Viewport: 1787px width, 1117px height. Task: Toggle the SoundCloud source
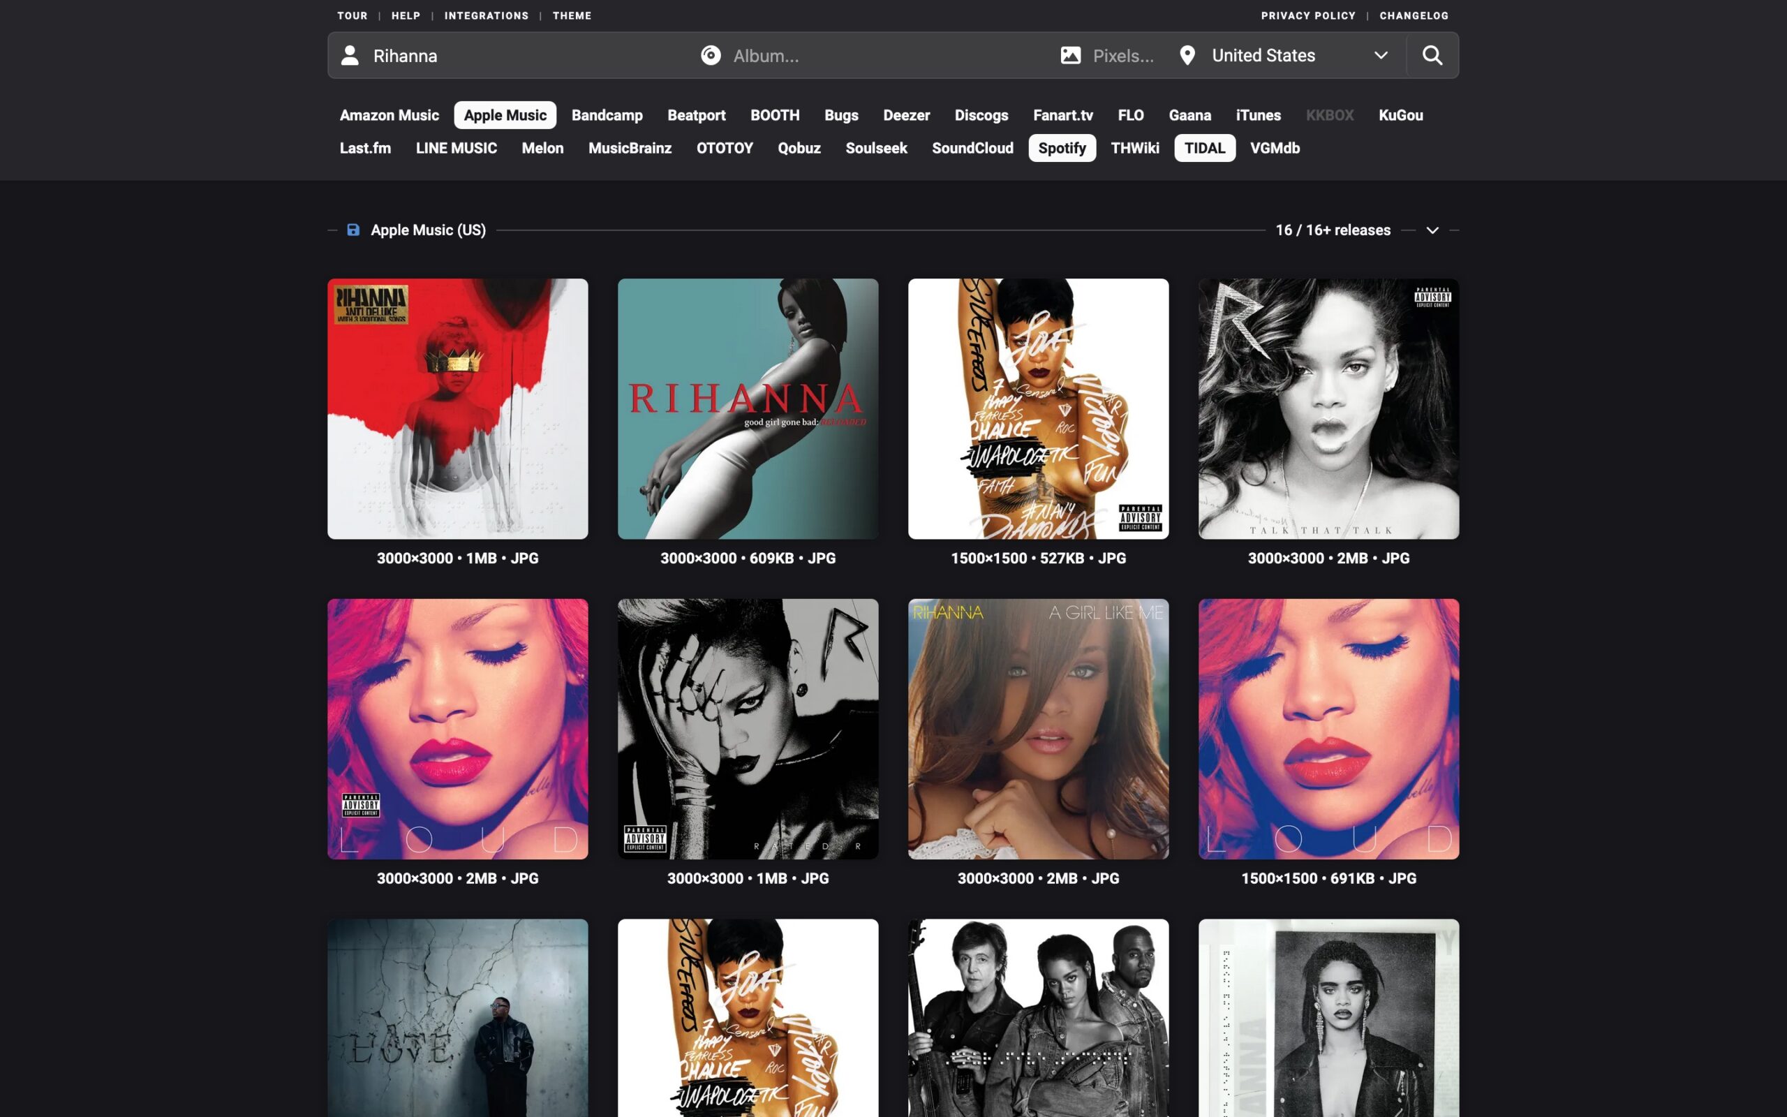972,148
